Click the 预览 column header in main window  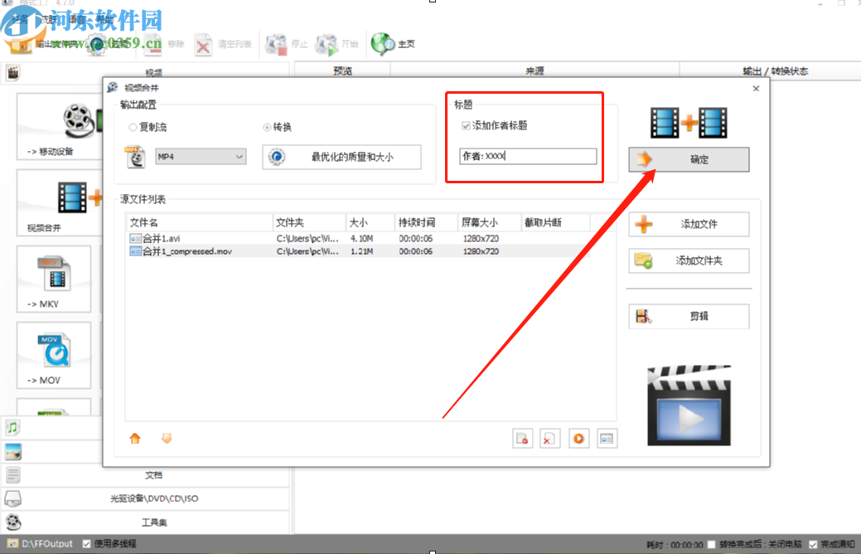342,70
